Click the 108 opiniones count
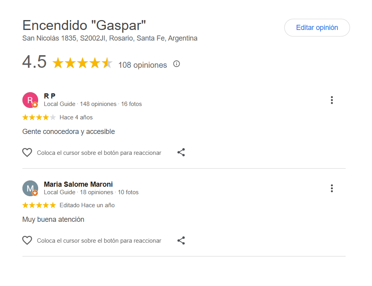This screenshot has width=372, height=286. 142,65
